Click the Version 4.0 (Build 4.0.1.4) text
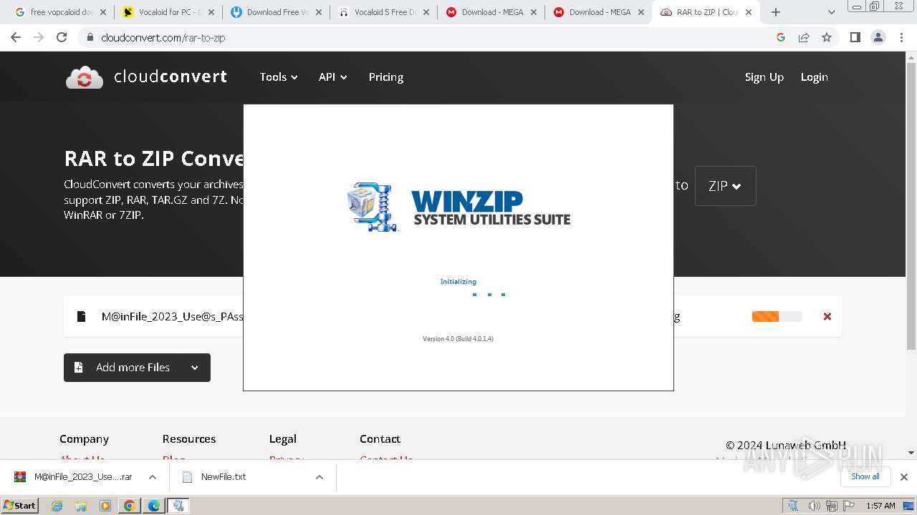The image size is (917, 515). coord(458,339)
